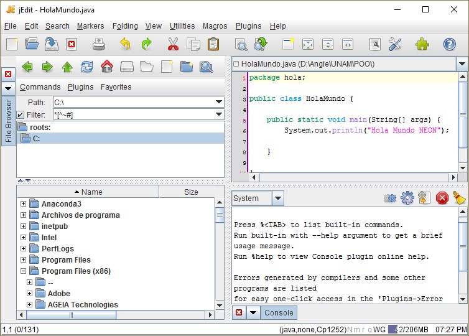Viewport: 469px width, 336px height.
Task: Click the Unsplit window toolbar icon
Action: point(308,44)
